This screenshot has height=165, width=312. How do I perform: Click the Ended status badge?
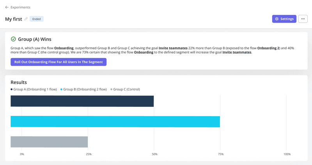(37, 19)
